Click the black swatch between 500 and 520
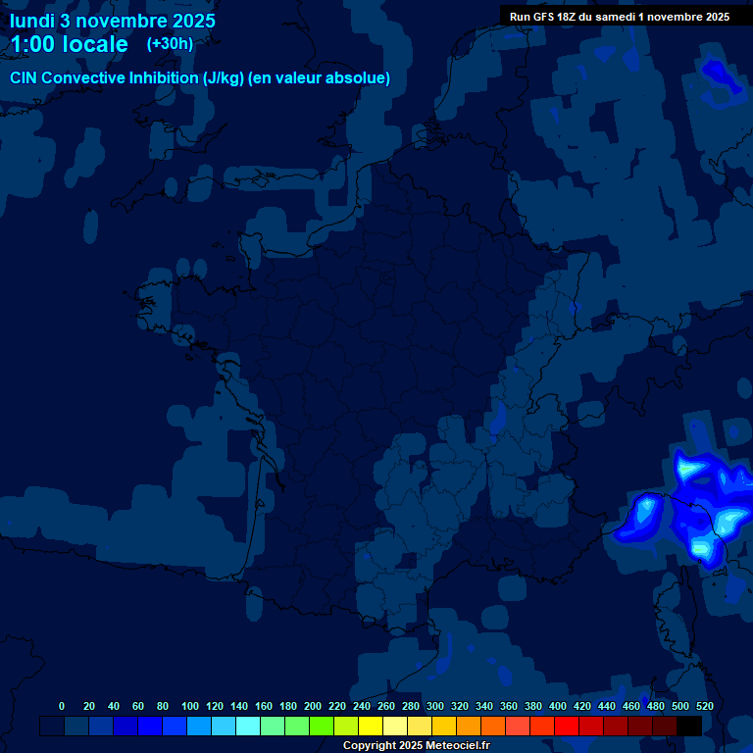 click(689, 727)
